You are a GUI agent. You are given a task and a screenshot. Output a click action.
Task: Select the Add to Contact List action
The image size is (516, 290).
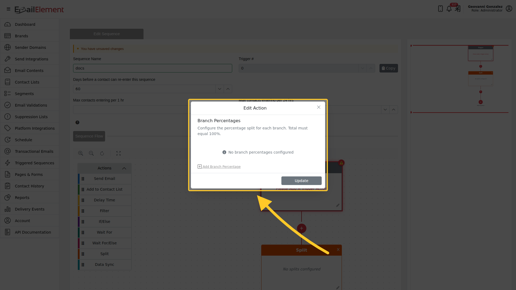(105, 190)
